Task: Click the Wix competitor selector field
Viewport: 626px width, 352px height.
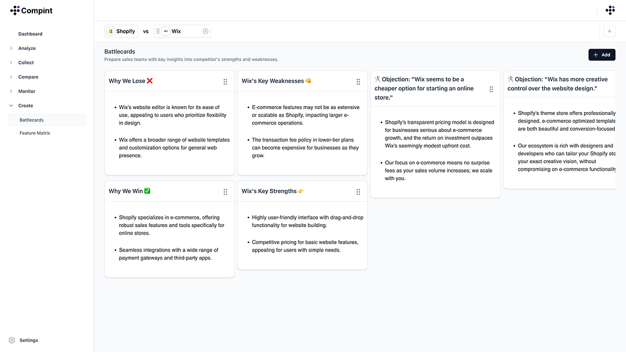Action: [x=182, y=31]
